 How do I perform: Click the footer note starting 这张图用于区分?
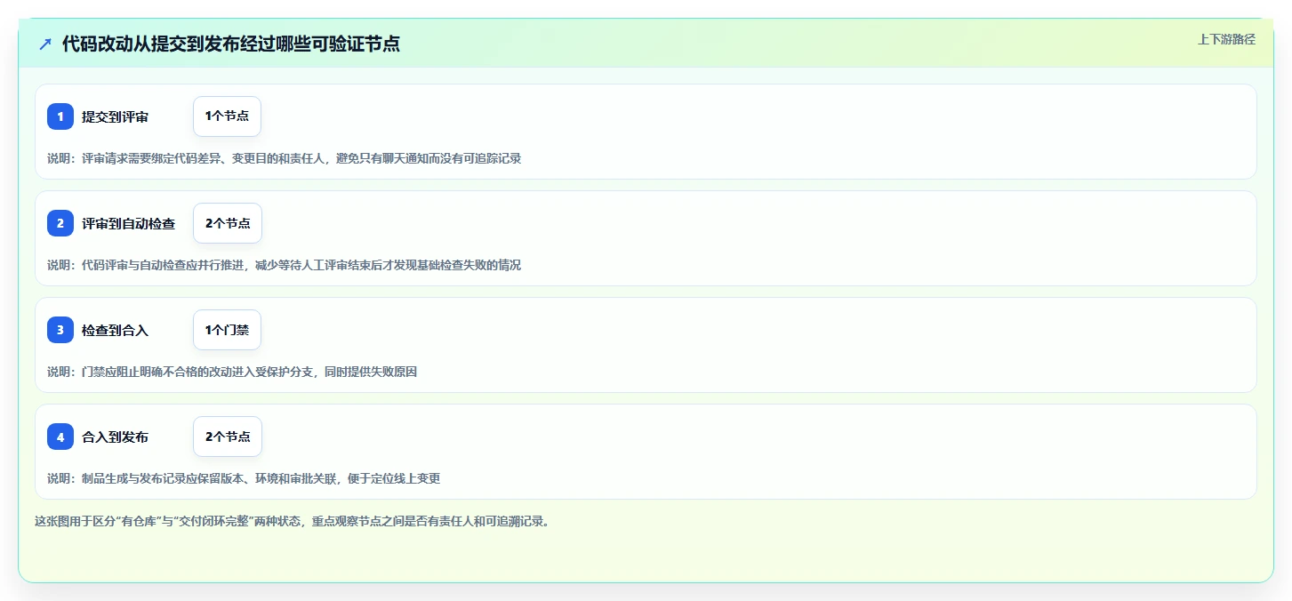click(x=292, y=521)
